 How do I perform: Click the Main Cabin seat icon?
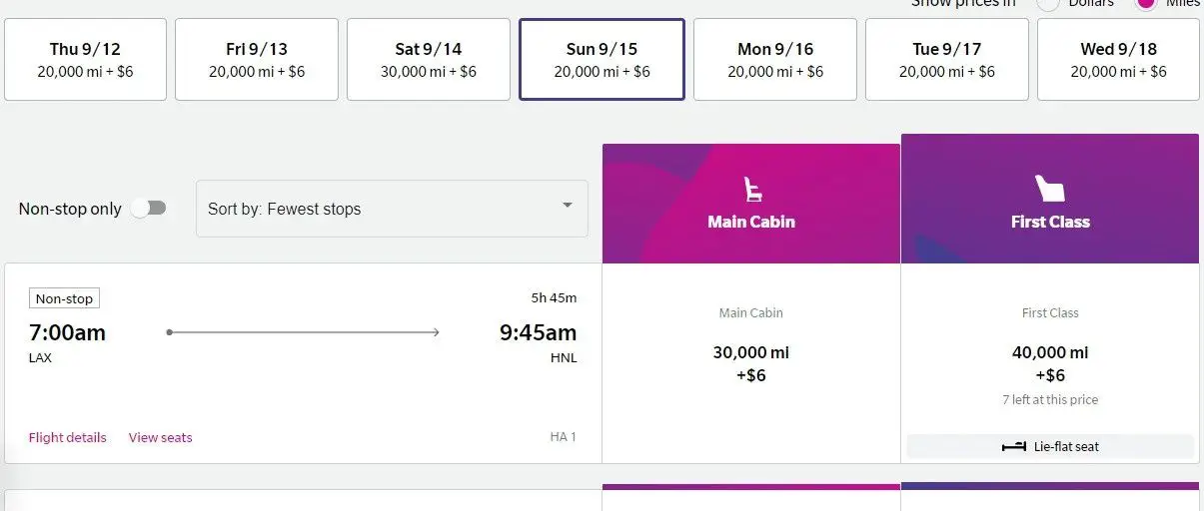click(751, 190)
